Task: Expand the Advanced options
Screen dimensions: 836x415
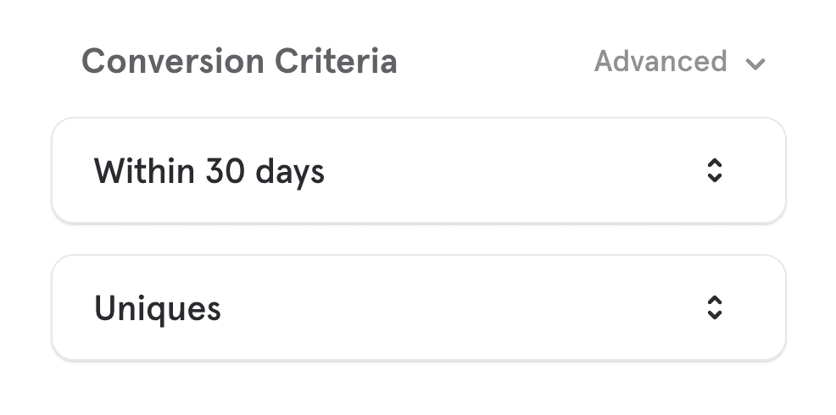Action: (x=679, y=62)
